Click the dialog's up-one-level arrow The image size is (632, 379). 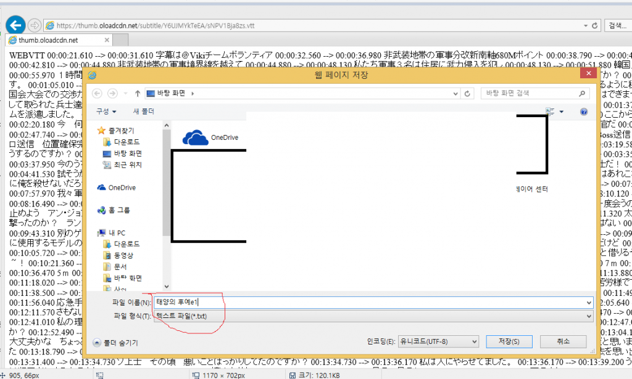pyautogui.click(x=137, y=93)
